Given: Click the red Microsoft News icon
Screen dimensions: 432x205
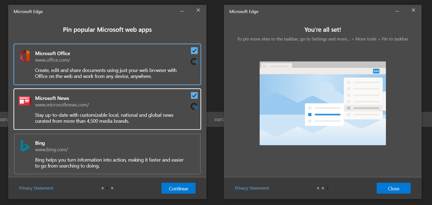Looking at the screenshot, I should pyautogui.click(x=25, y=101).
